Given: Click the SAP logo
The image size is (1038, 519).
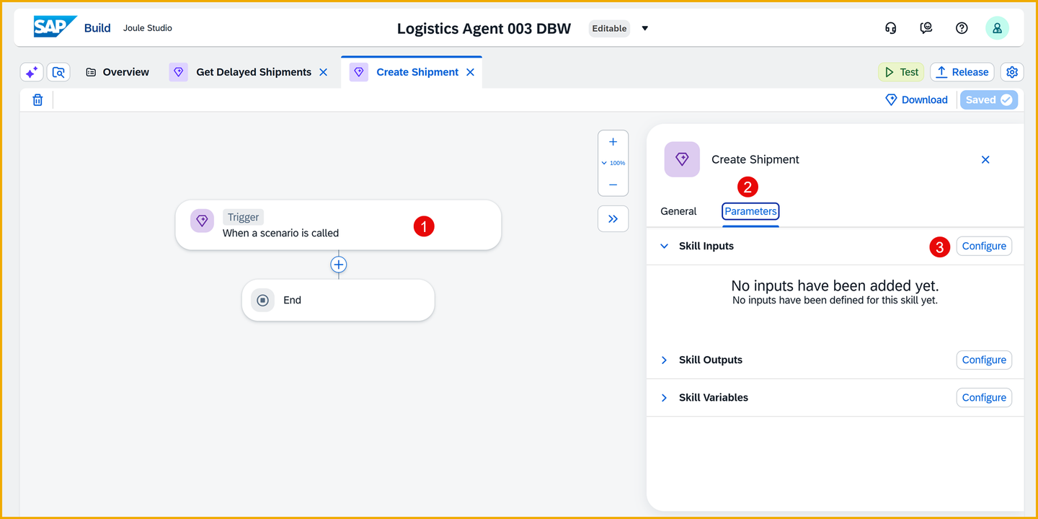Looking at the screenshot, I should click(55, 27).
